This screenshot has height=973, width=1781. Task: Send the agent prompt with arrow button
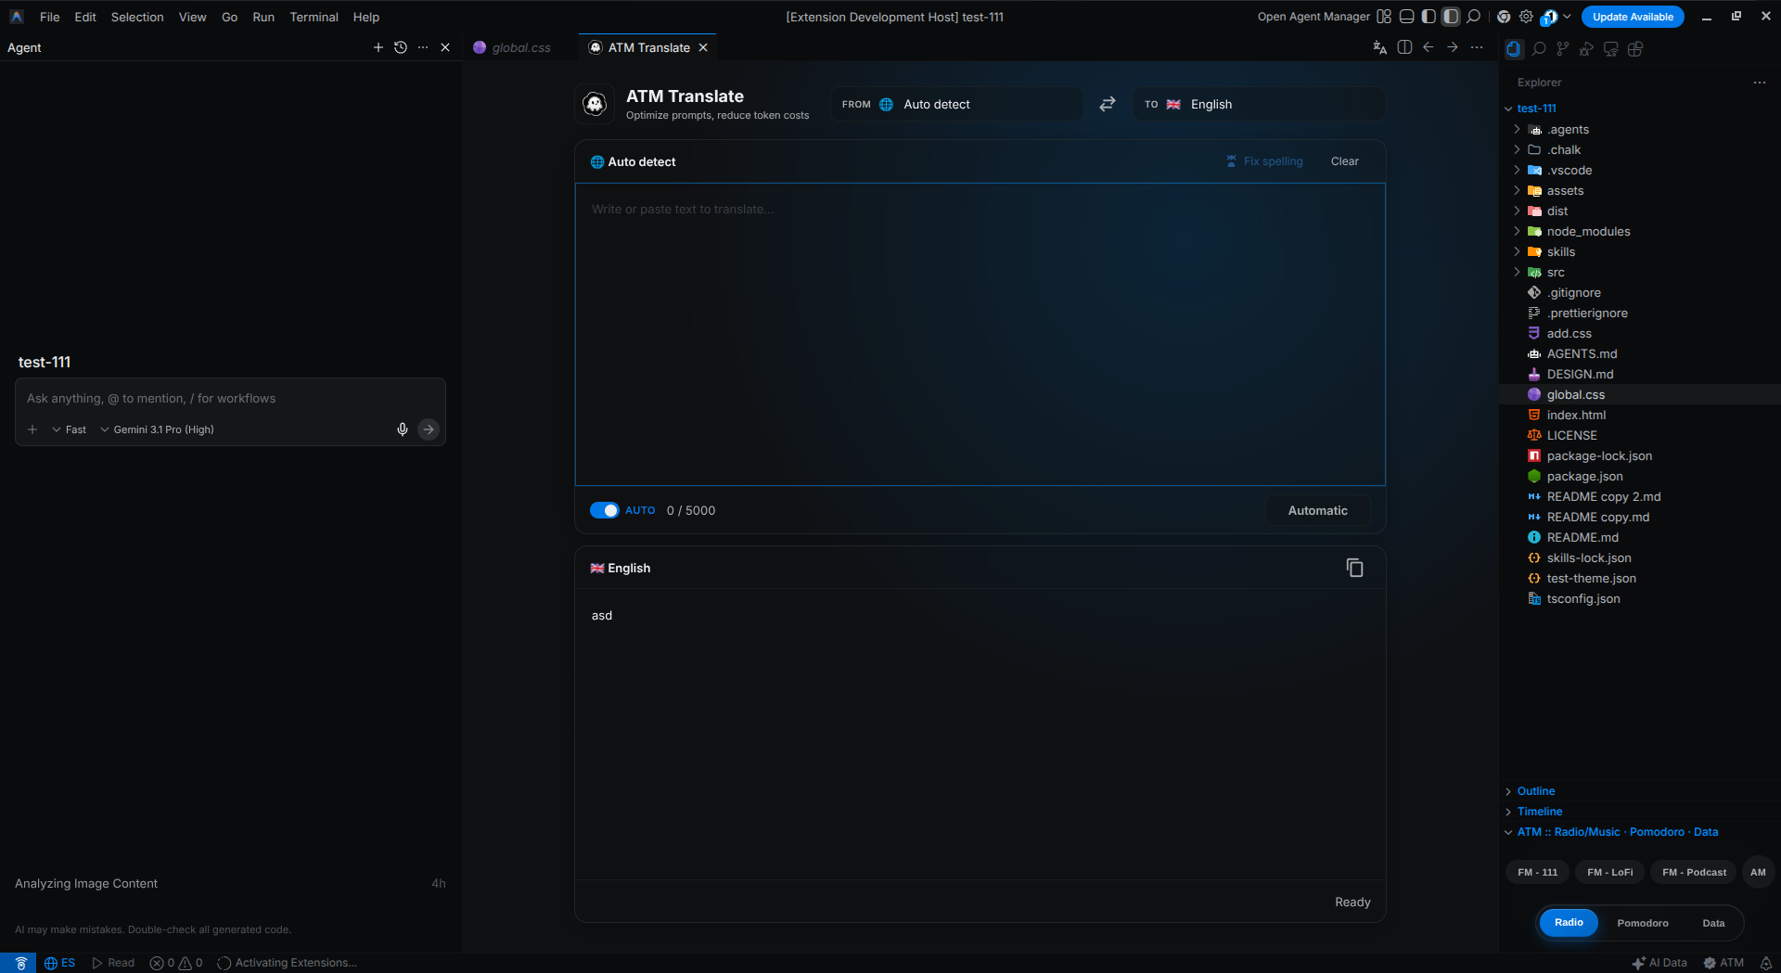pyautogui.click(x=429, y=429)
